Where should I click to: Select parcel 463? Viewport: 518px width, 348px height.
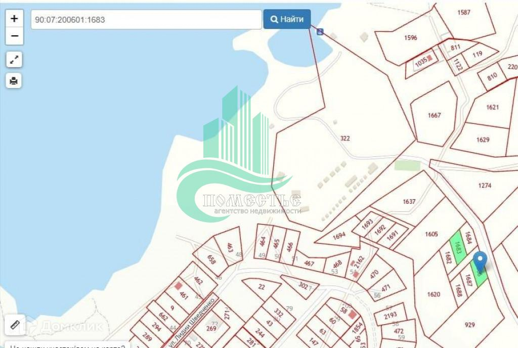point(230,247)
